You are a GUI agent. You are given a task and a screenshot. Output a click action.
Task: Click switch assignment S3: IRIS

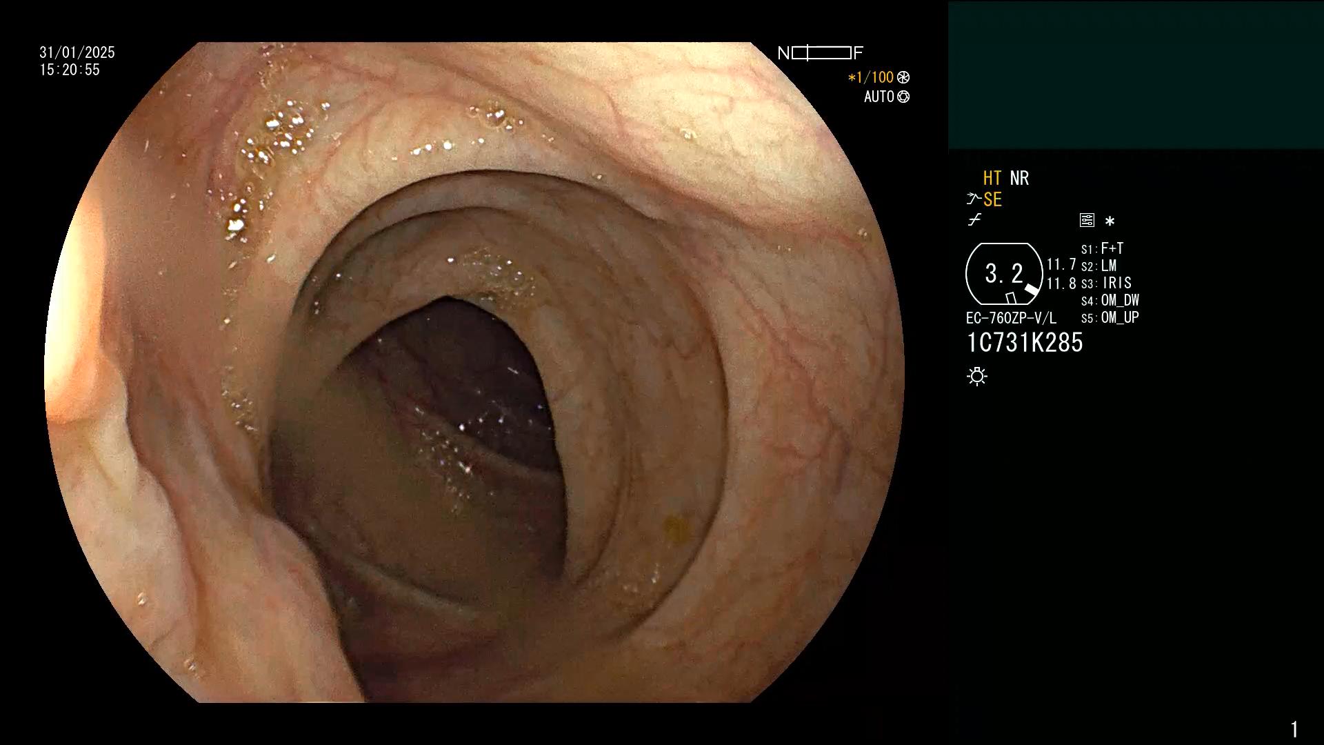pos(1106,284)
